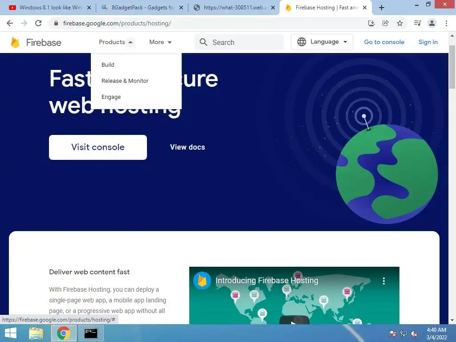Click the browser forward arrow
The image size is (456, 342).
[24, 23]
